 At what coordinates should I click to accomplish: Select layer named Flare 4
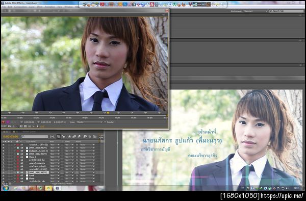pos(33,157)
